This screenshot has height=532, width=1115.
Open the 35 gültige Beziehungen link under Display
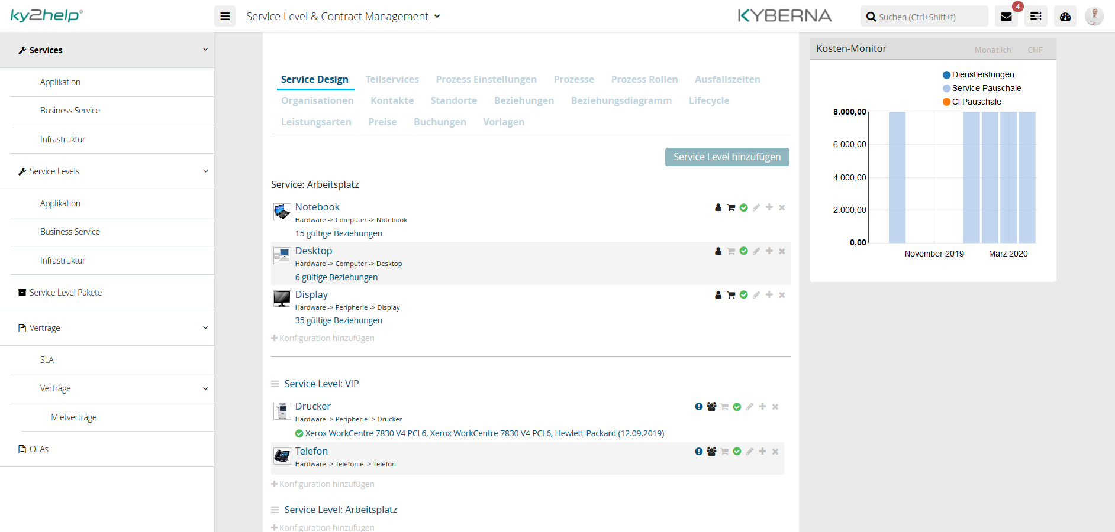click(339, 320)
